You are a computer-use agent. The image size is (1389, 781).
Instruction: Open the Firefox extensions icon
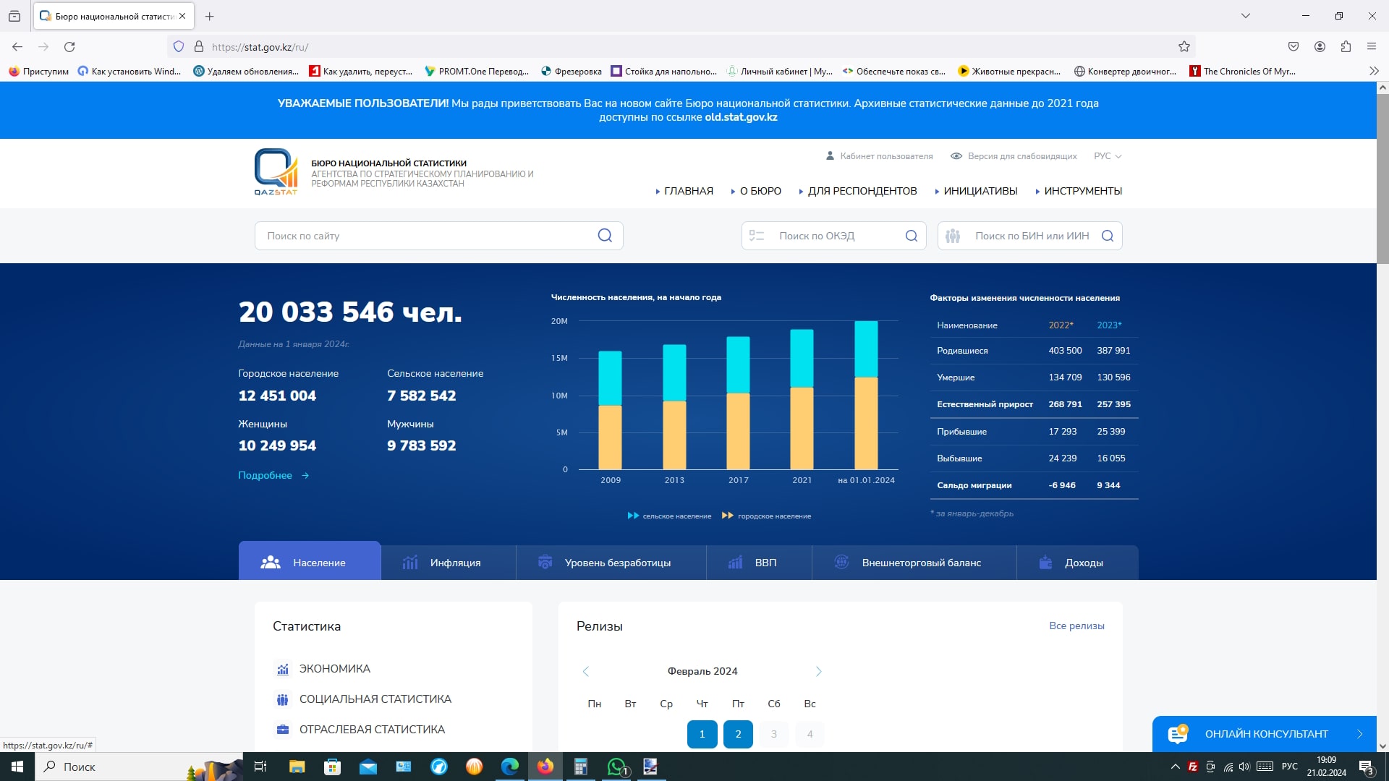(x=1345, y=47)
